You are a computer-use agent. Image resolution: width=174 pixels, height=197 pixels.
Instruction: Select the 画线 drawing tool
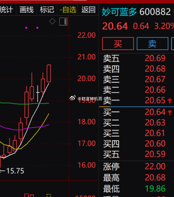27,10
